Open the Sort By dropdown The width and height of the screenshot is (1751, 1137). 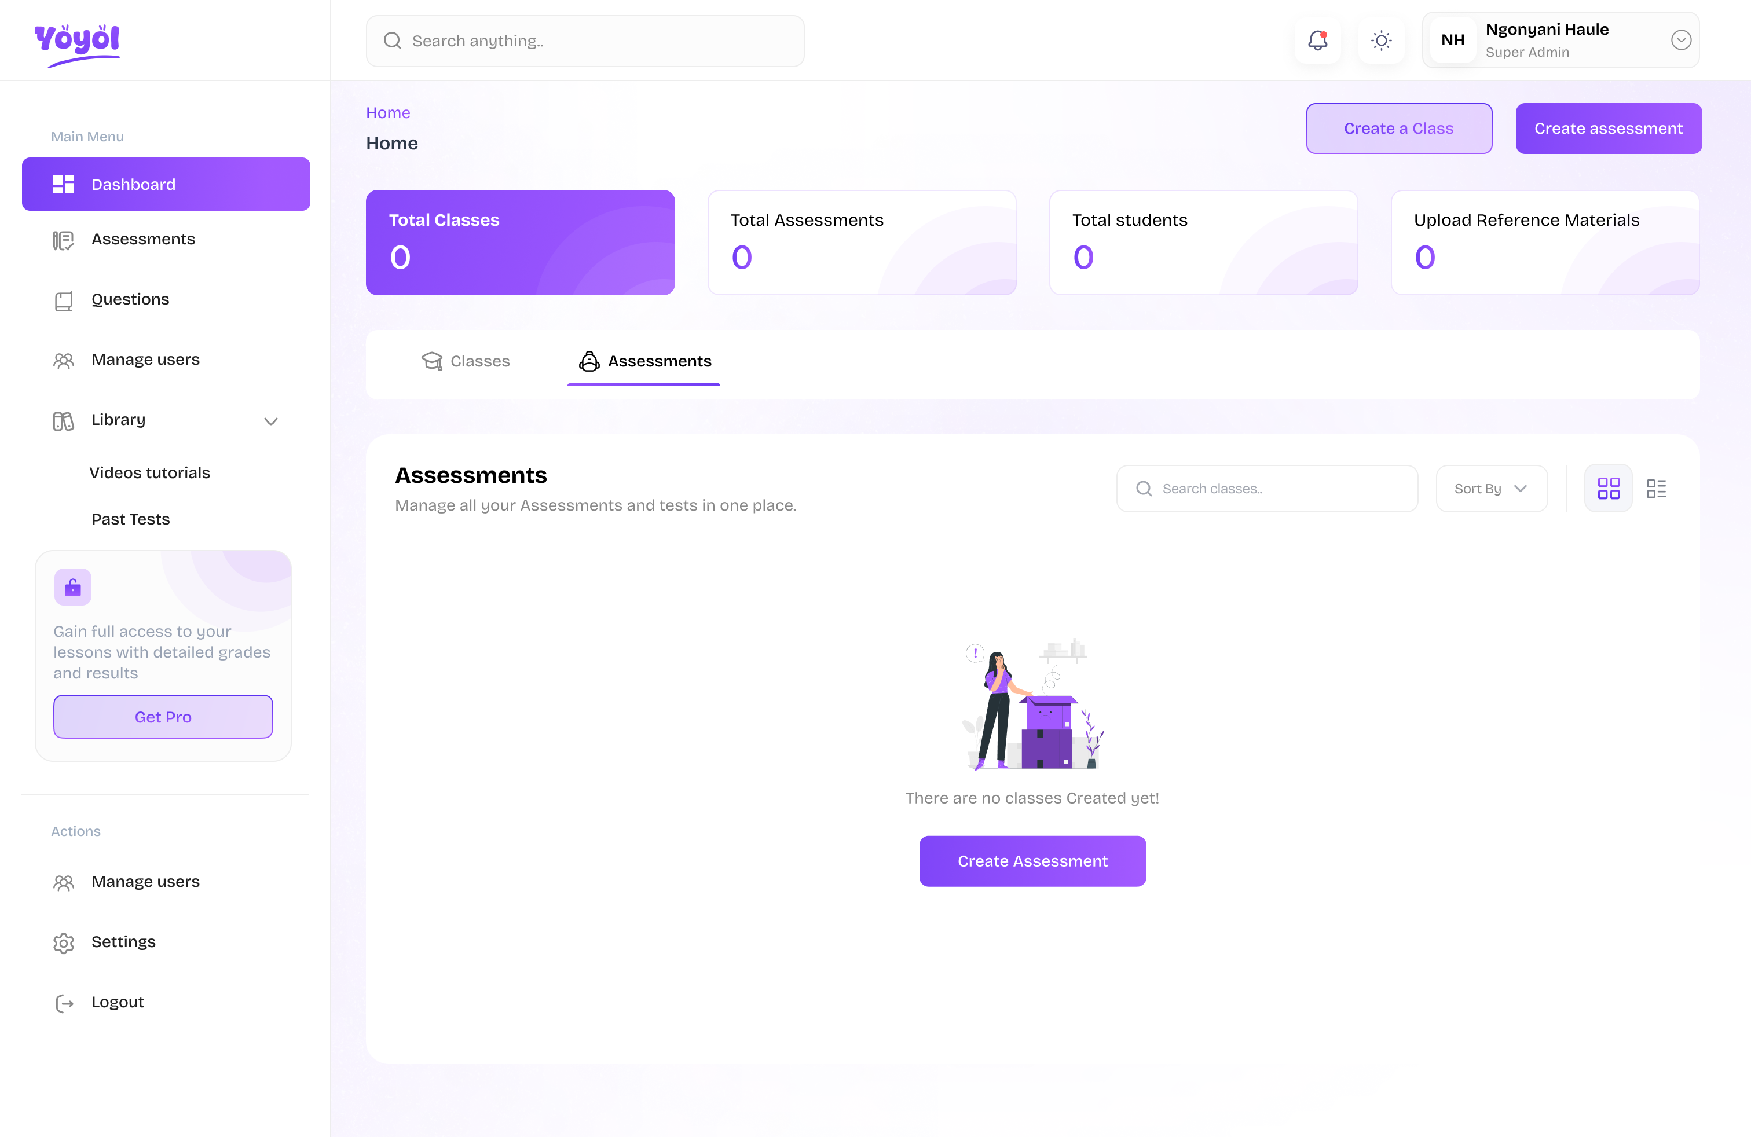coord(1490,487)
